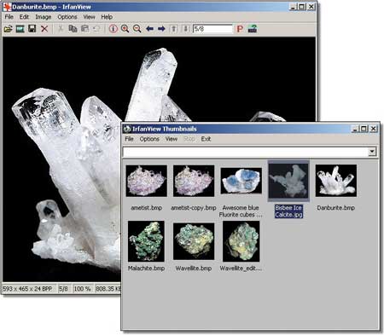Click Exit in the Thumbnails window menu
Viewport: 384px width, 335px height.
tap(206, 139)
